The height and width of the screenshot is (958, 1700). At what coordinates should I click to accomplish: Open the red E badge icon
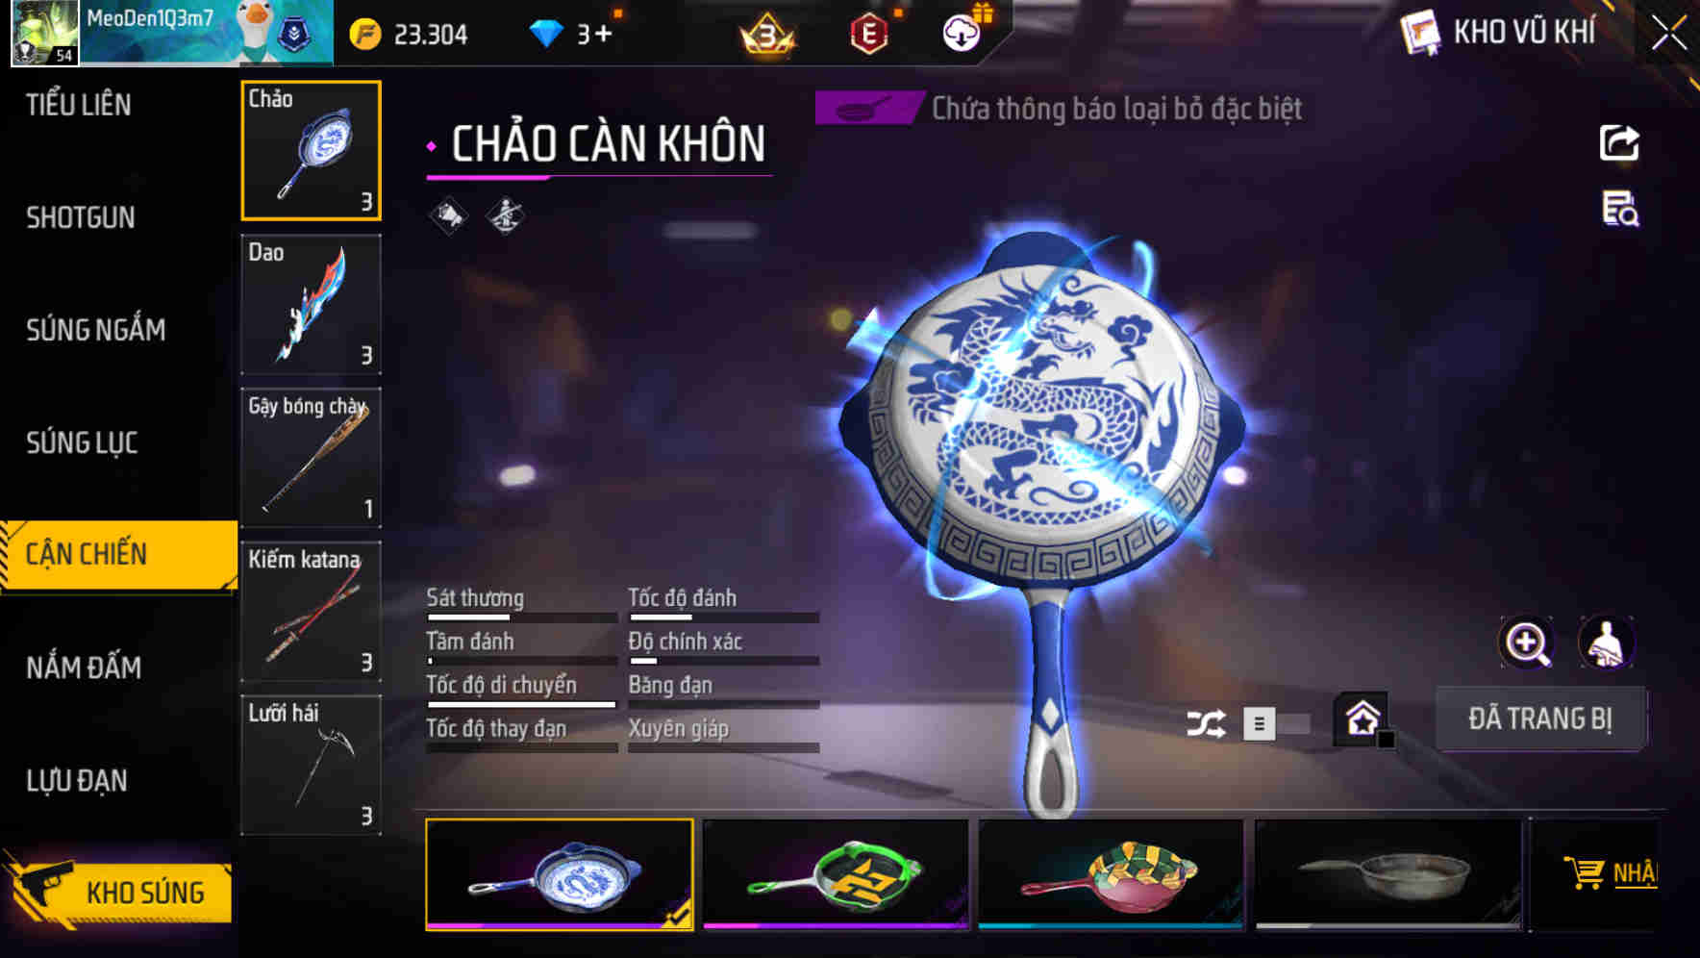pos(868,35)
